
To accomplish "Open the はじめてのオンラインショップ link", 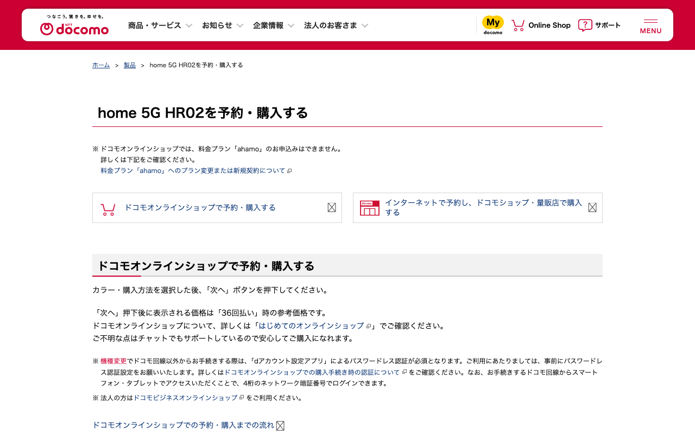I will coord(311,326).
